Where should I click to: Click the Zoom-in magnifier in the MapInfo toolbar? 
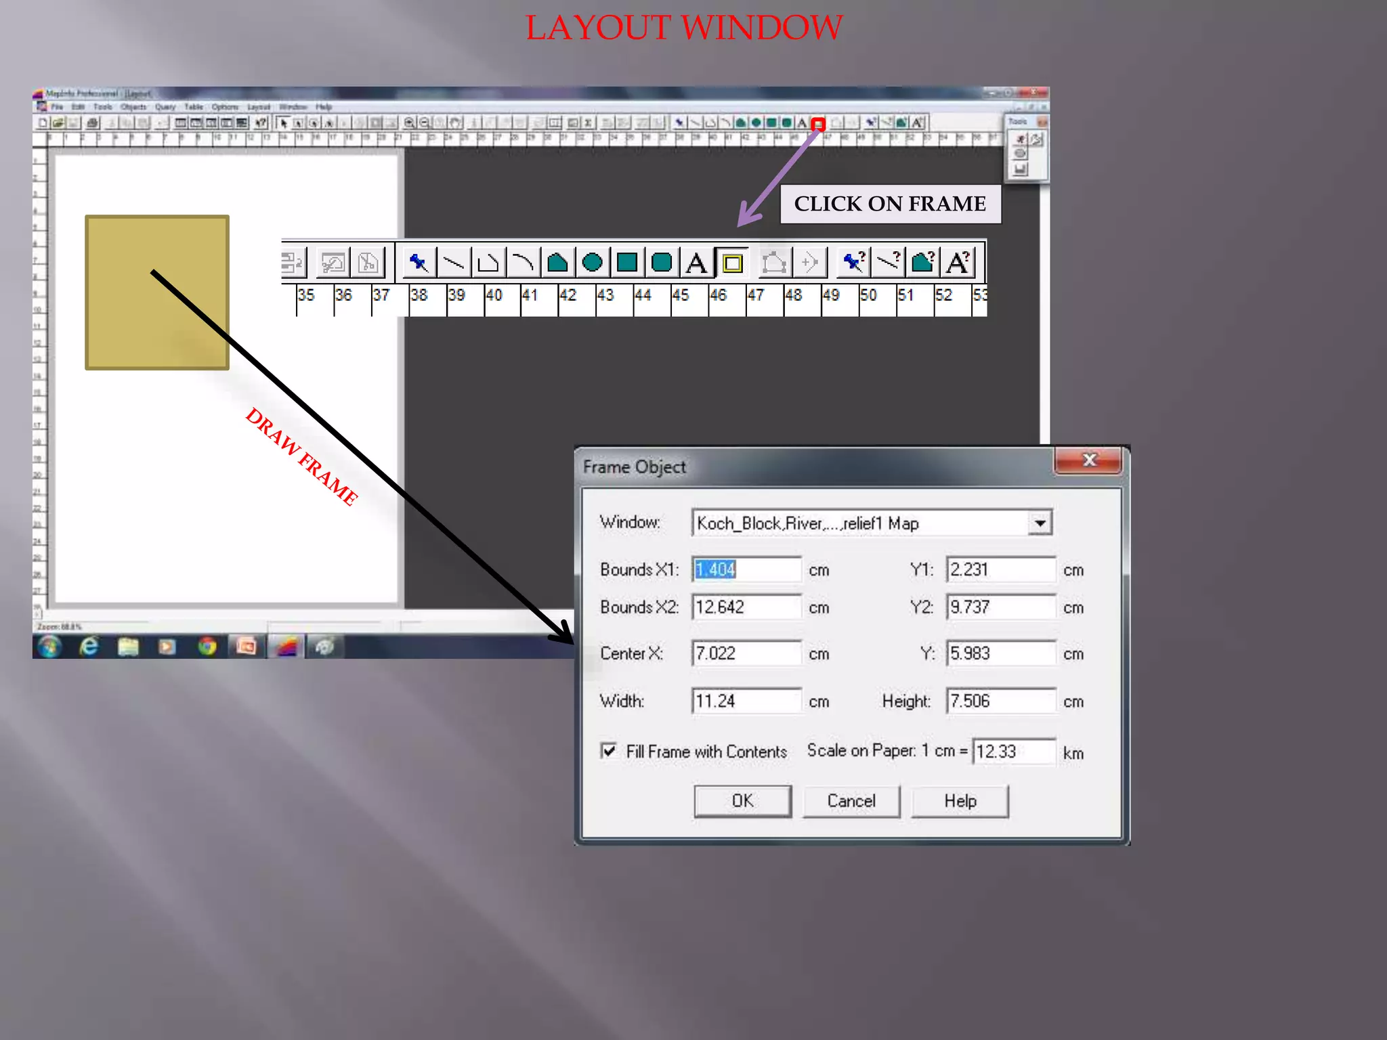[409, 123]
